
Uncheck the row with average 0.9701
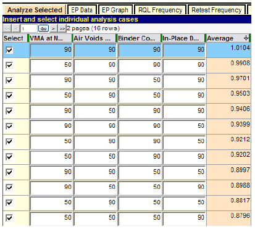[9, 80]
